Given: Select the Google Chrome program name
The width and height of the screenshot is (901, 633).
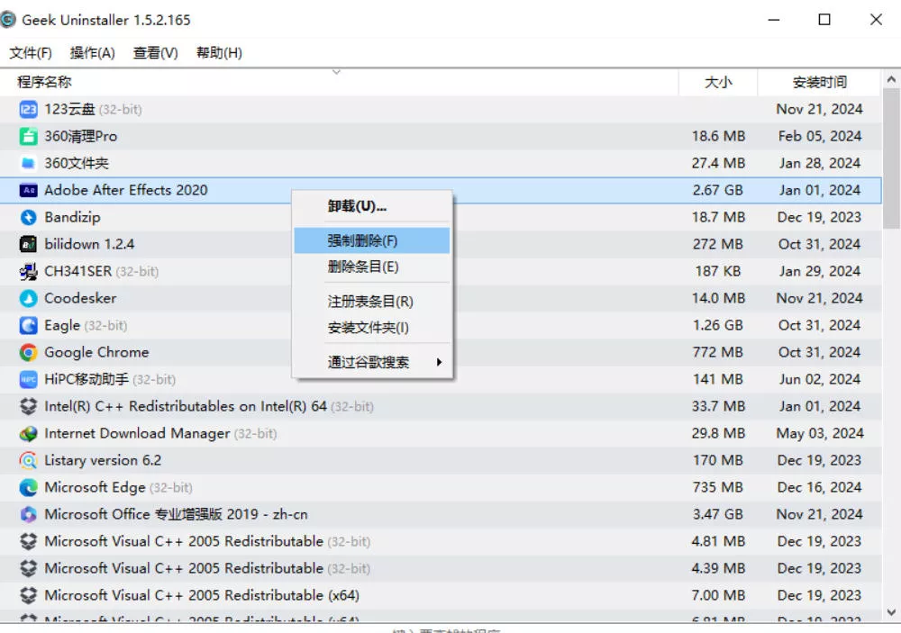Looking at the screenshot, I should click(x=96, y=352).
